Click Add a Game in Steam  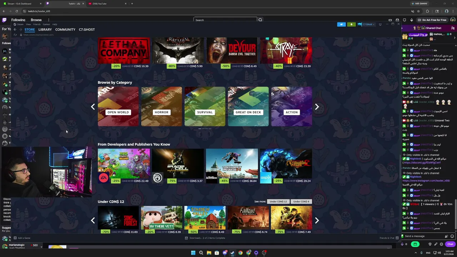click(22, 238)
